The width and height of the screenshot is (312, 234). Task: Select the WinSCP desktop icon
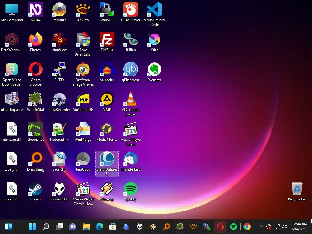(x=107, y=12)
